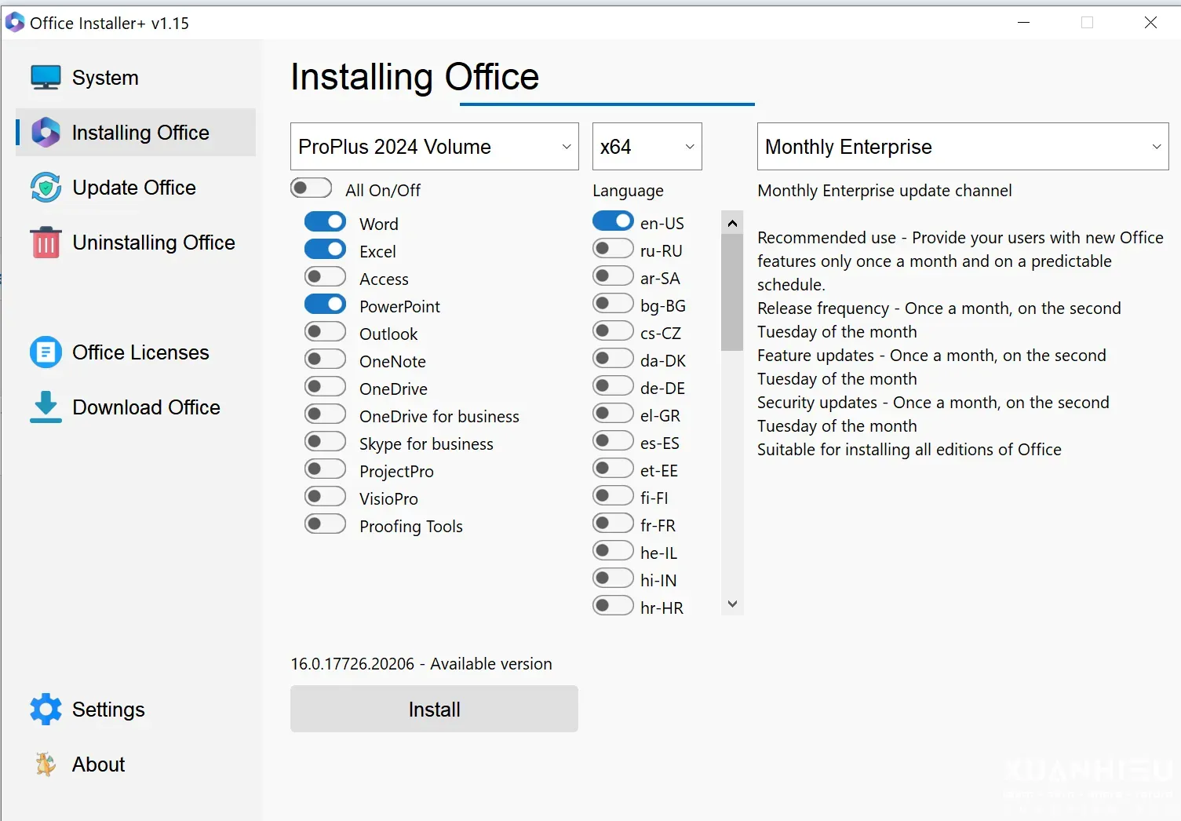This screenshot has width=1181, height=821.
Task: Click the language list scrollbar thumb
Action: [x=732, y=292]
